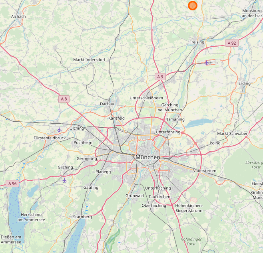Click the airplane icon south of Gilching
This screenshot has width=263, height=253.
point(64,180)
